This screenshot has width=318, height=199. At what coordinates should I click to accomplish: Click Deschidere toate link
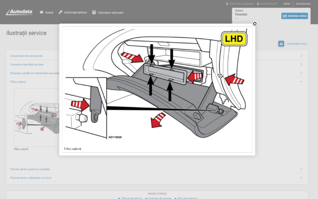coord(296,44)
